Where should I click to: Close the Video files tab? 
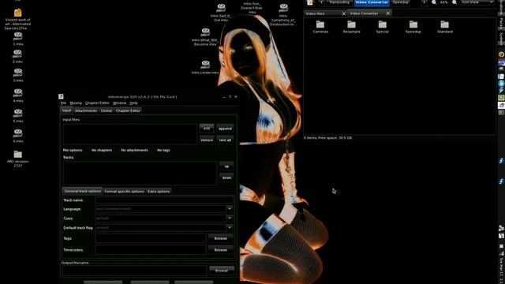344,13
